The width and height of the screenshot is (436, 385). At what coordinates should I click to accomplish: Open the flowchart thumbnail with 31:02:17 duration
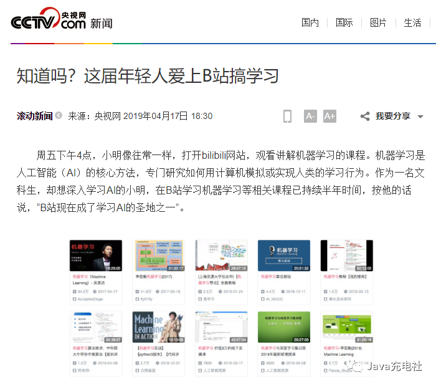(x=158, y=255)
